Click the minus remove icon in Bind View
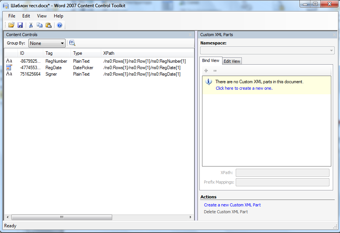This screenshot has height=233, width=340. [x=215, y=70]
